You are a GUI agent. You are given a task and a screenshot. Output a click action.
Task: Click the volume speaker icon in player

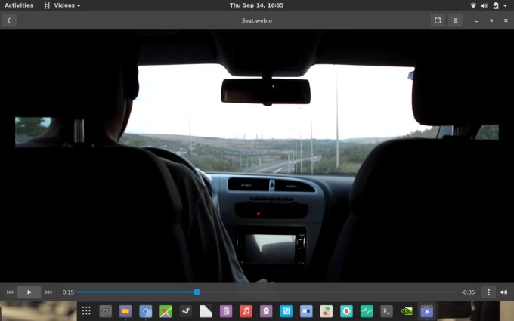click(x=503, y=292)
